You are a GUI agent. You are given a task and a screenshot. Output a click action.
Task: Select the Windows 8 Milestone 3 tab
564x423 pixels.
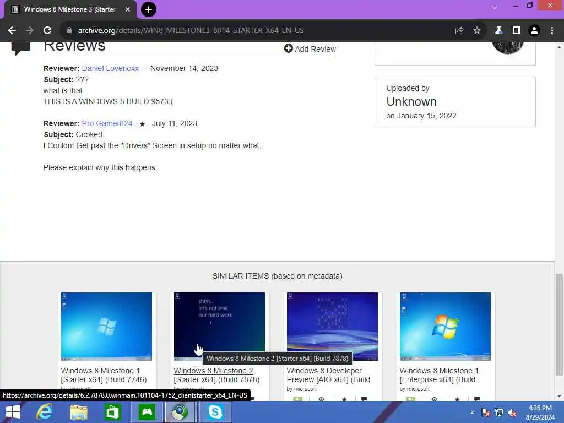pos(70,9)
